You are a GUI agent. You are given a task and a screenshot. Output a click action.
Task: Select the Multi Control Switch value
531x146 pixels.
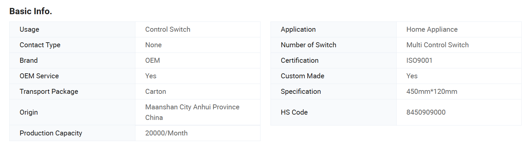437,45
